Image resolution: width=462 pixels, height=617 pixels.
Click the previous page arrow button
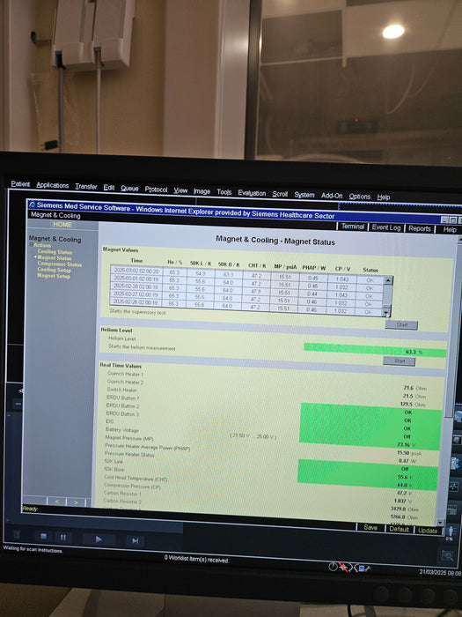57,502
